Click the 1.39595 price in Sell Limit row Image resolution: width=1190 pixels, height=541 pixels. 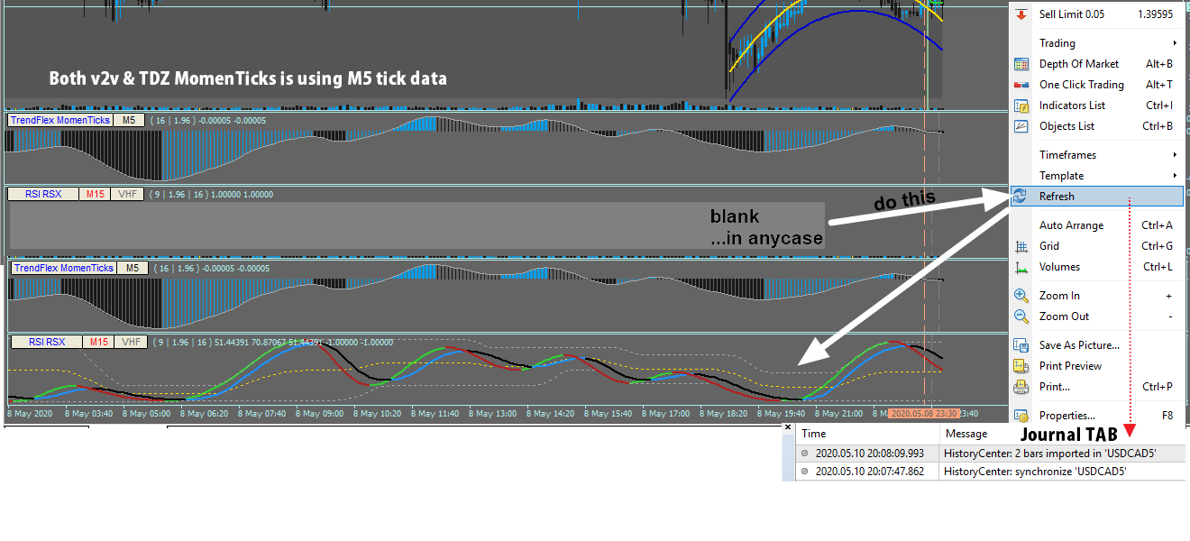[x=1155, y=14]
